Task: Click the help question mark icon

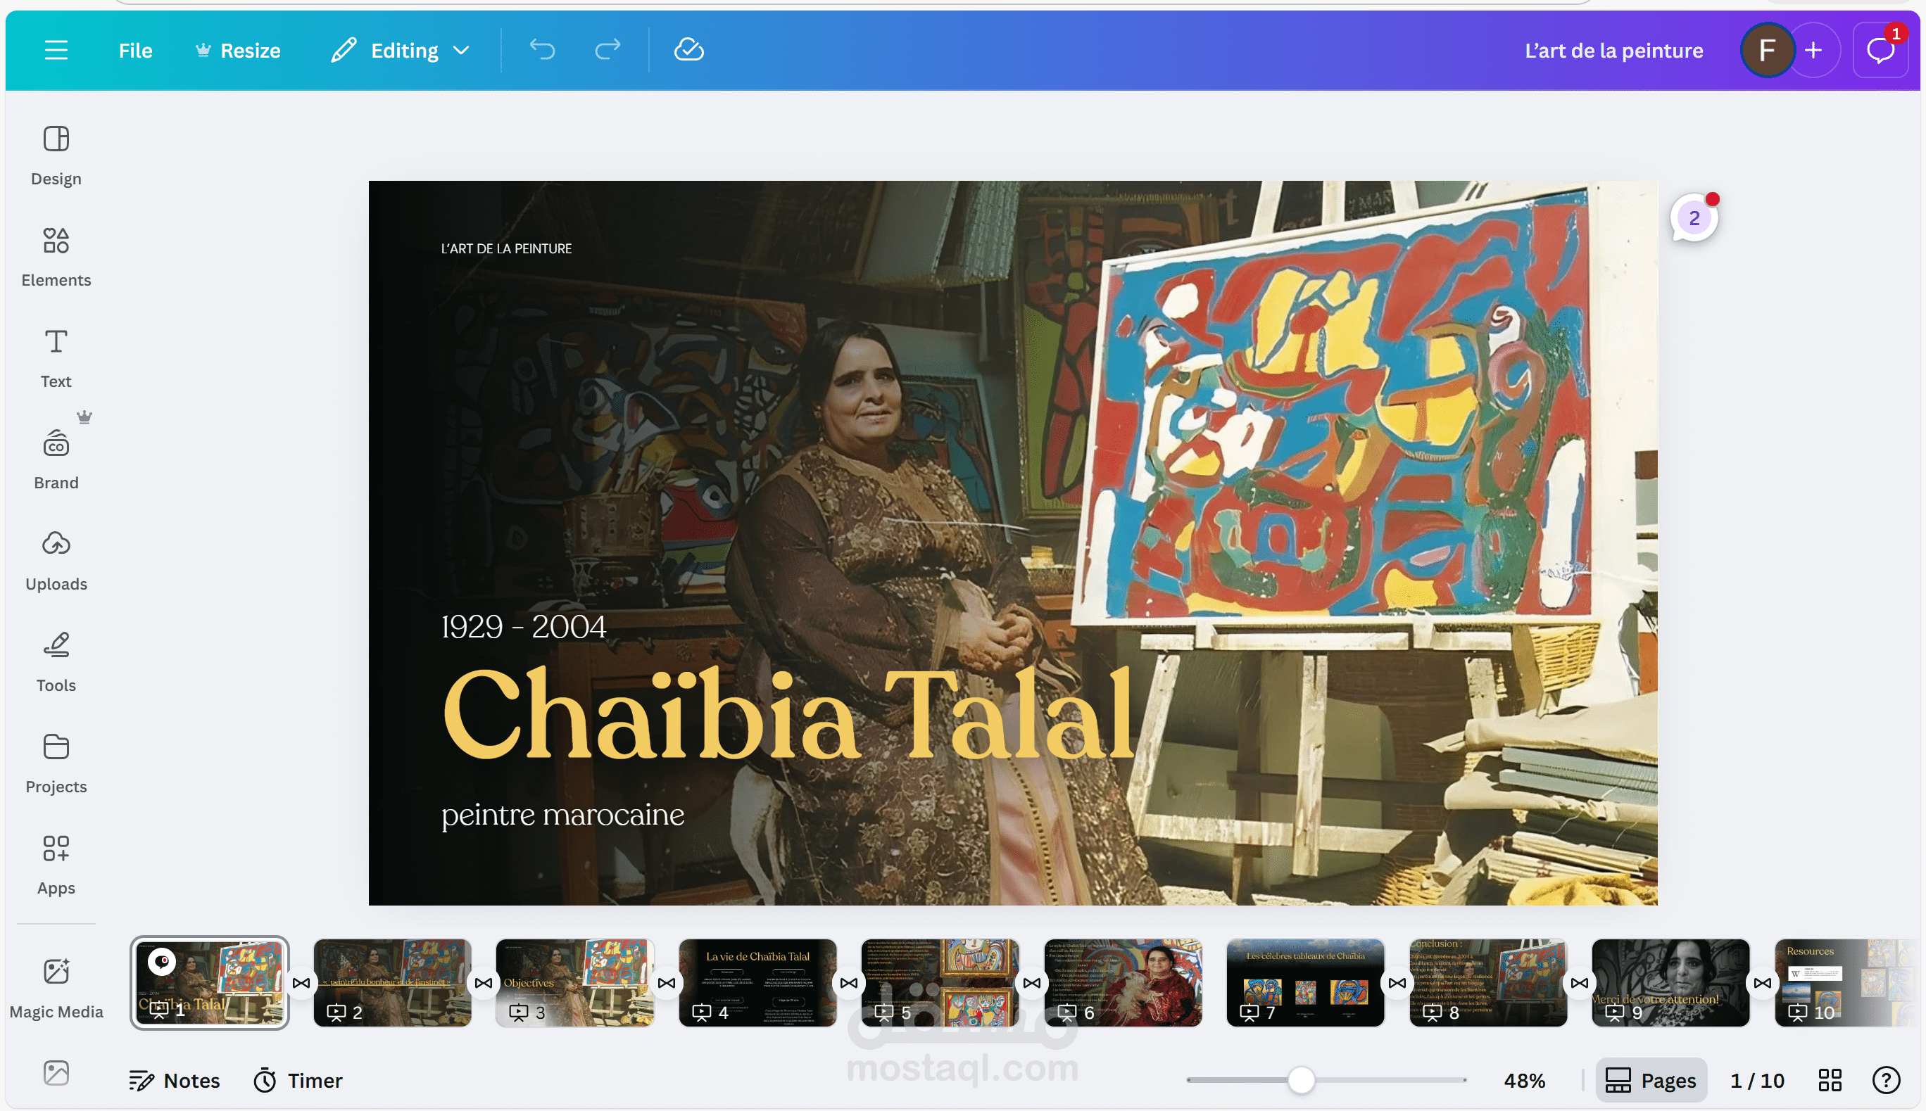Action: 1886,1080
